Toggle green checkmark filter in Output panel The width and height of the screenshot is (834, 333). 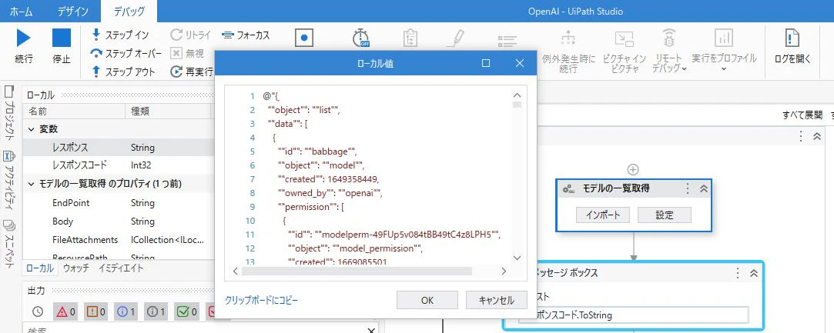pos(188,311)
